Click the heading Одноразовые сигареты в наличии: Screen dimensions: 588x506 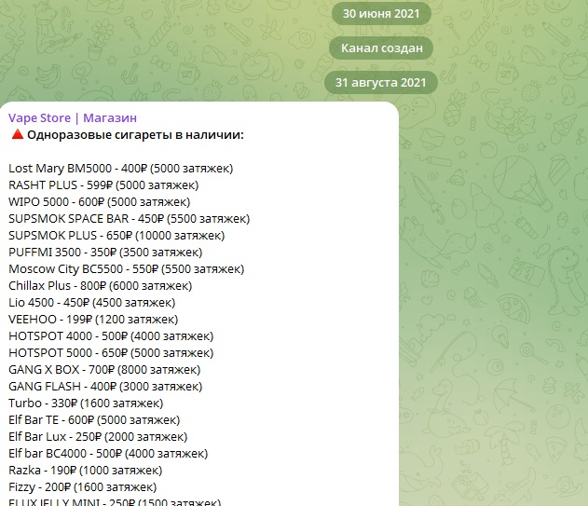[x=135, y=135]
